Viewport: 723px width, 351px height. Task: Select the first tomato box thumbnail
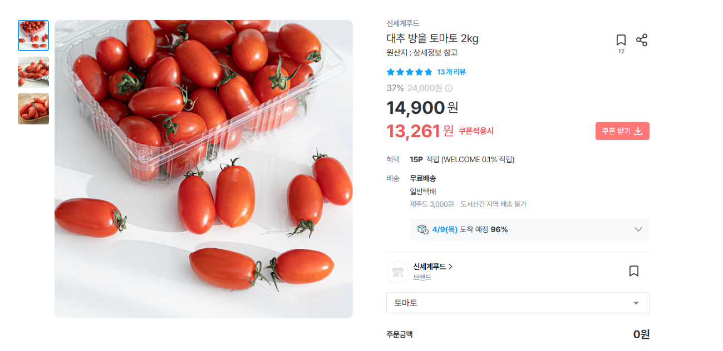33,36
